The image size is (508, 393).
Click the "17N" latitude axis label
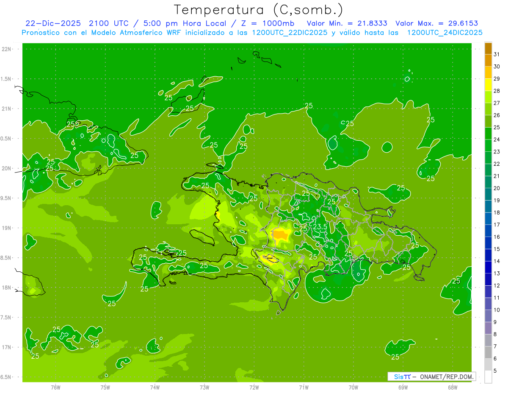(6, 347)
